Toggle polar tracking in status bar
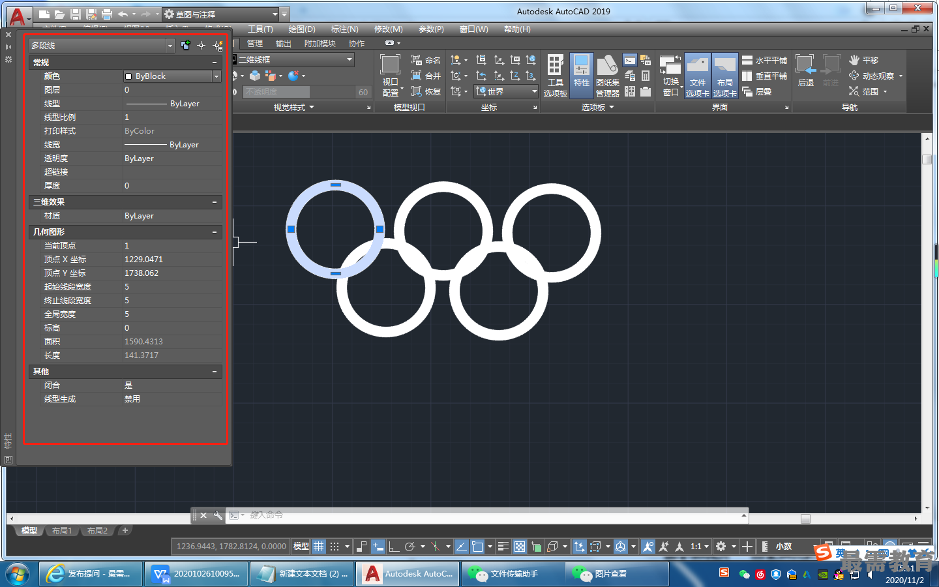 click(x=410, y=547)
